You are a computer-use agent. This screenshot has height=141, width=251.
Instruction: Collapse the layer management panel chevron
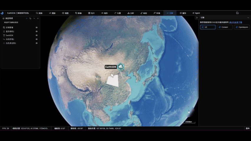(34, 19)
